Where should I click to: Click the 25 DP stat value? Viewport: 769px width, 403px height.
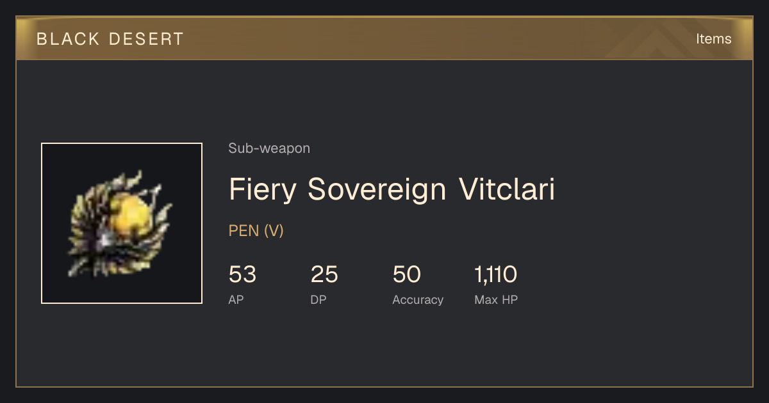pyautogui.click(x=324, y=274)
